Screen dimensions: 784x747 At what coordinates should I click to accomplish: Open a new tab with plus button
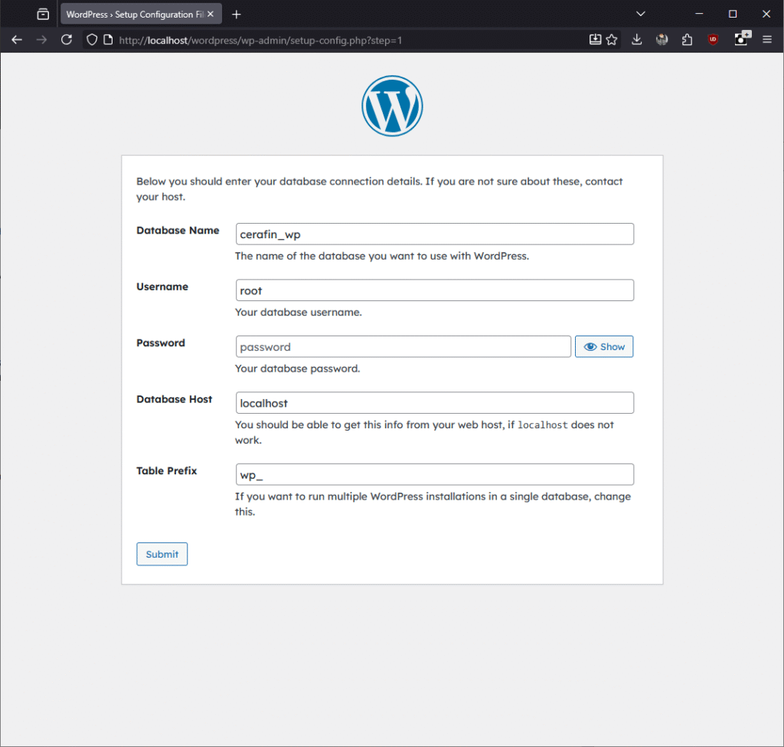click(x=237, y=15)
